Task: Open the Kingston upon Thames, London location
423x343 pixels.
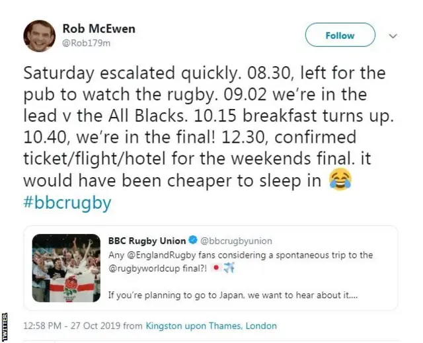Action: click(211, 326)
